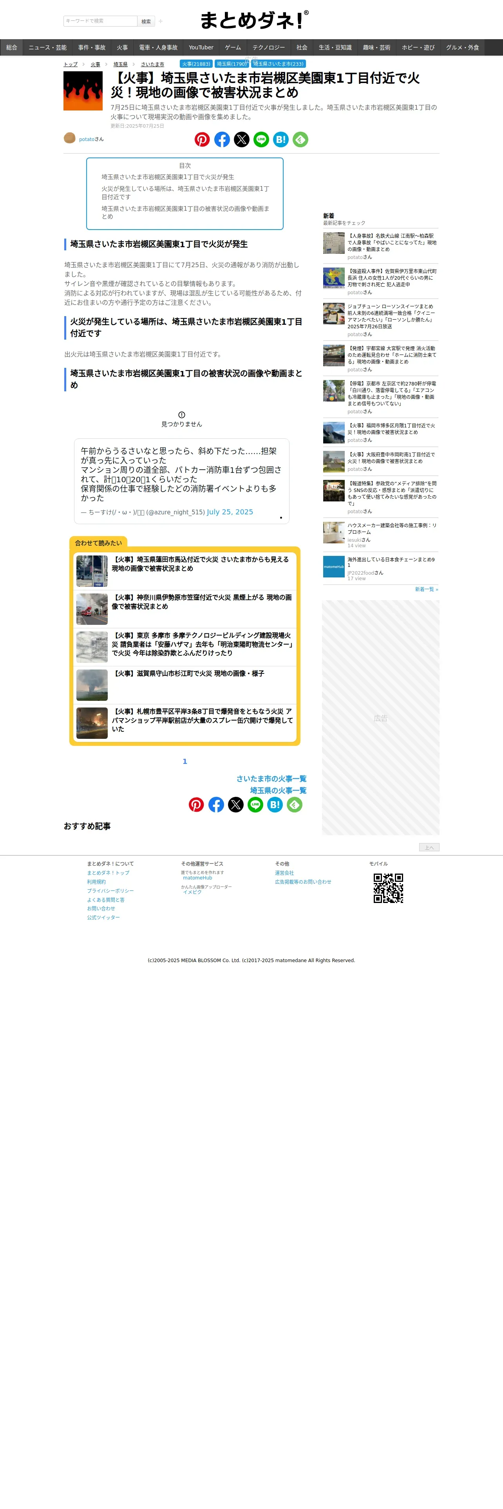Image resolution: width=503 pixels, height=1509 pixels.
Task: Click Feedly icon in top share bar
Action: coord(300,139)
